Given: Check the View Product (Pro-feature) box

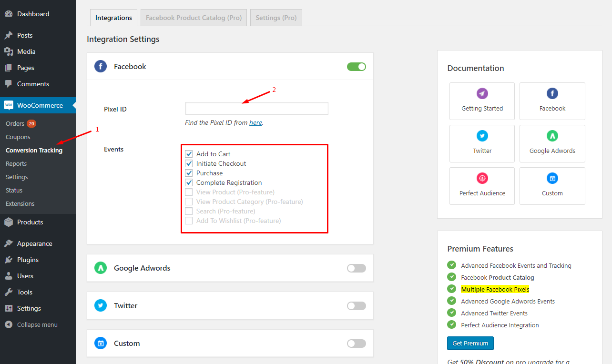Looking at the screenshot, I should coord(189,192).
